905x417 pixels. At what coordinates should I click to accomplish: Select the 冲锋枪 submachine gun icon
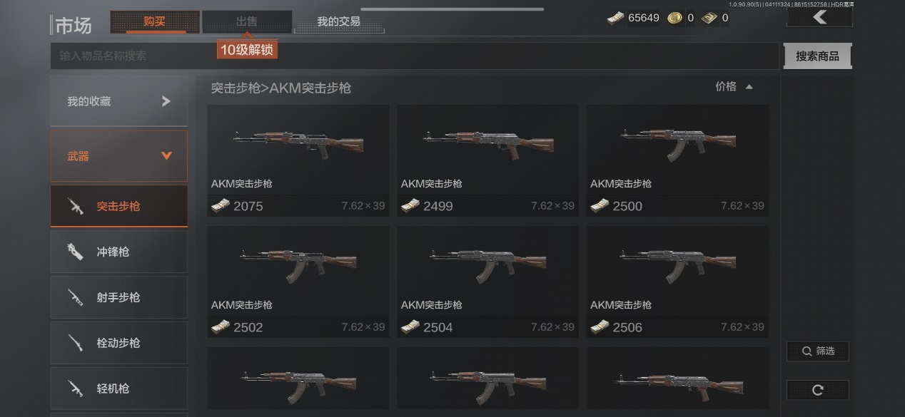75,252
